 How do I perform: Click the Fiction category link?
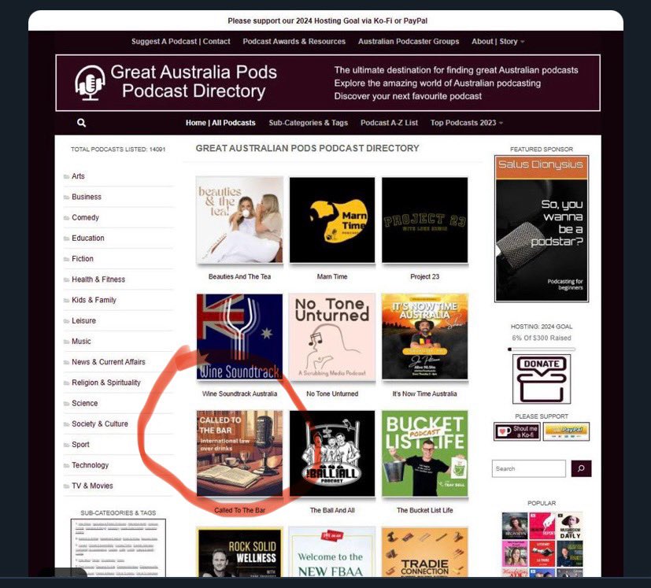coord(82,259)
